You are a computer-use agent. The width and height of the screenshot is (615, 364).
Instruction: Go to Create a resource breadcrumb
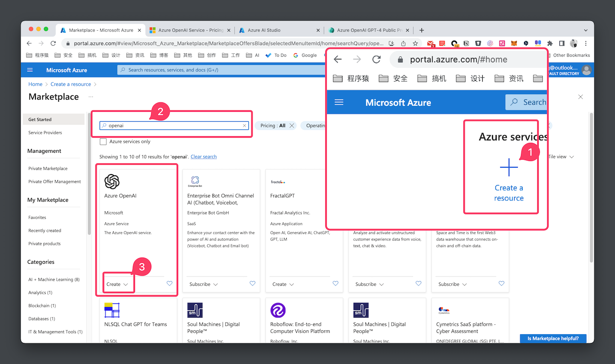pos(71,84)
